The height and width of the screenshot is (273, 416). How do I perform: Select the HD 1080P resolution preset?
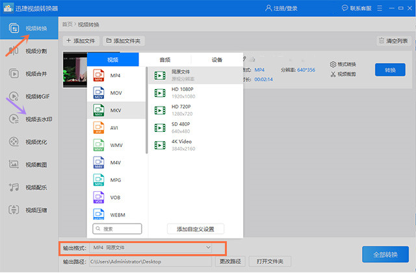pos(196,93)
